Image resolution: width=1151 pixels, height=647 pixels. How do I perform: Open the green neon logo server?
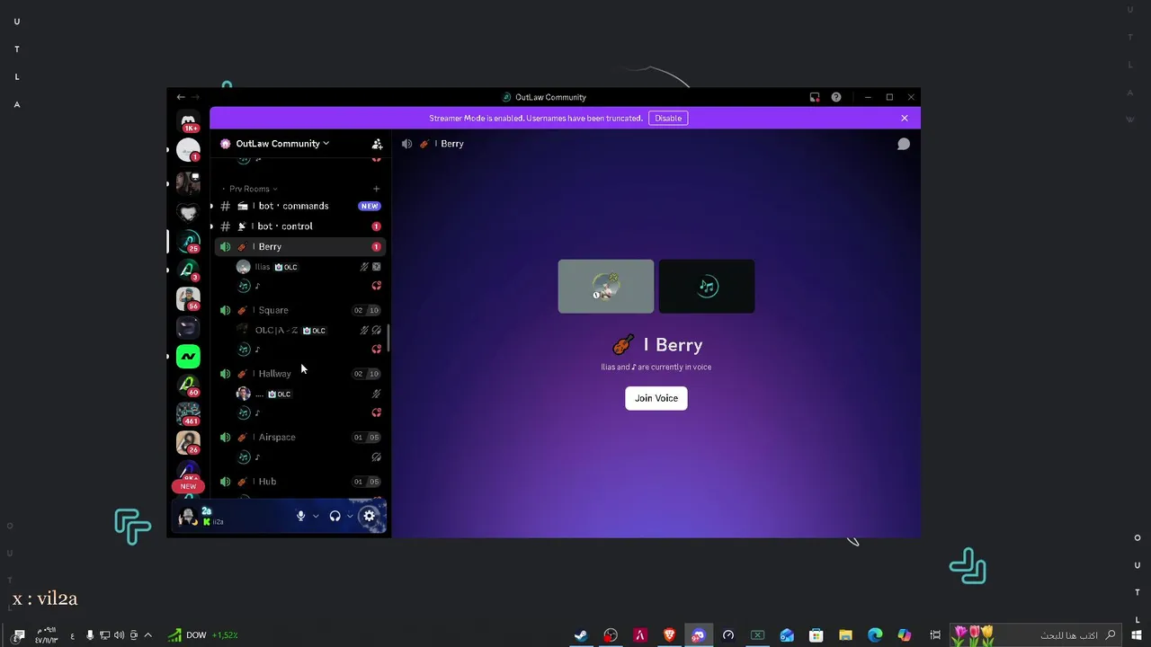coord(188,357)
